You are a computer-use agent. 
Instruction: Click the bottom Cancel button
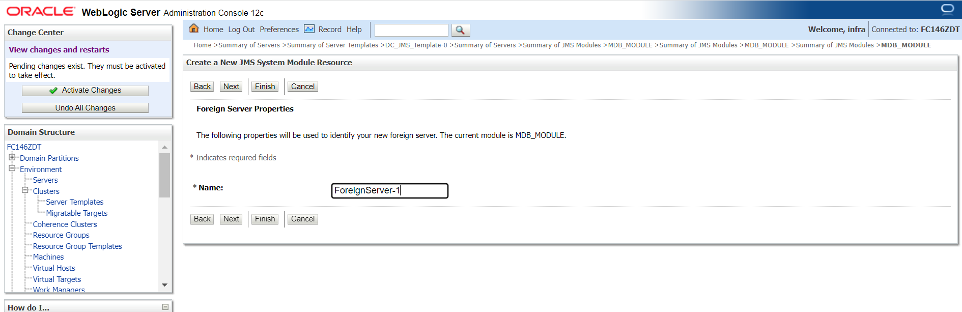303,219
